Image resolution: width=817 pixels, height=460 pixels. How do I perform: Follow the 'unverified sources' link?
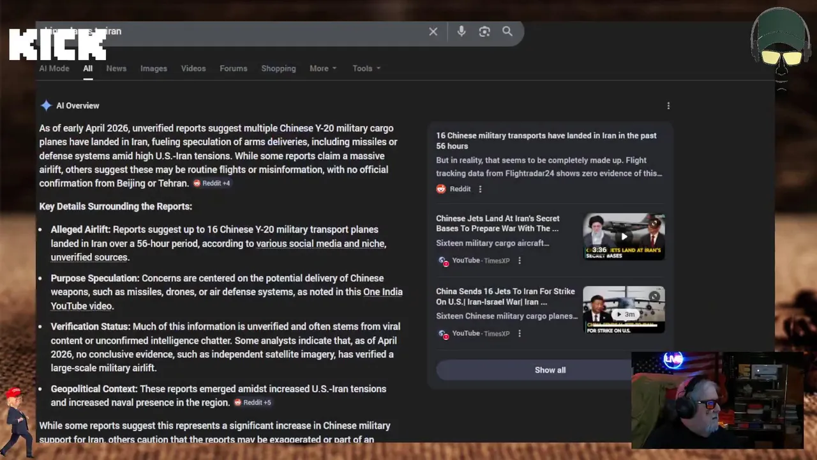89,257
